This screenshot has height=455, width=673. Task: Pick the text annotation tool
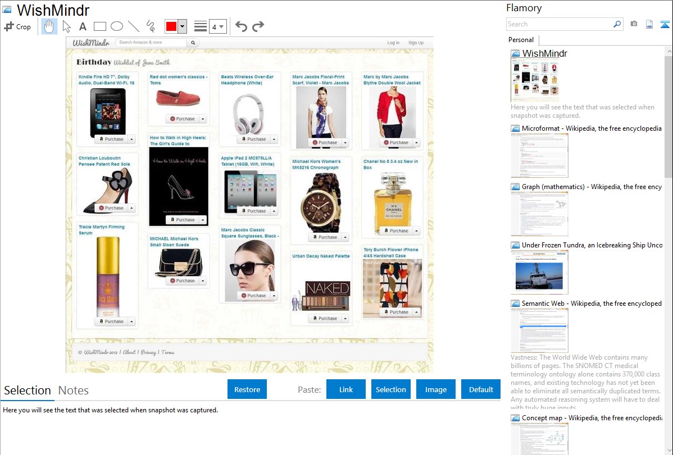(83, 26)
